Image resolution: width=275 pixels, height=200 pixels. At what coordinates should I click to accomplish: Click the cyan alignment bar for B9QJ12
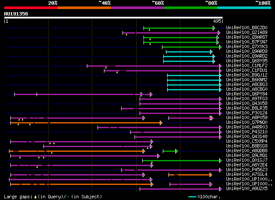coord(195,76)
